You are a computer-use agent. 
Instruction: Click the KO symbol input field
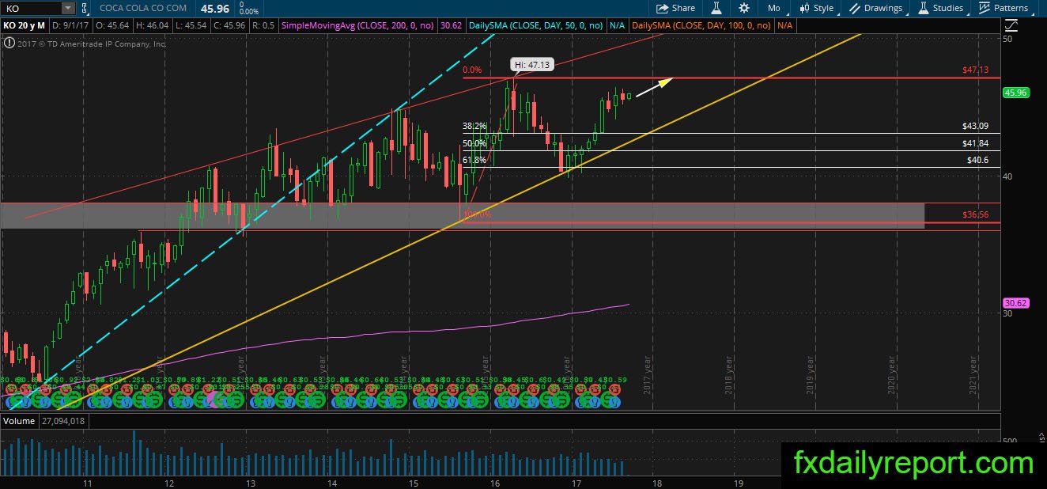point(31,8)
